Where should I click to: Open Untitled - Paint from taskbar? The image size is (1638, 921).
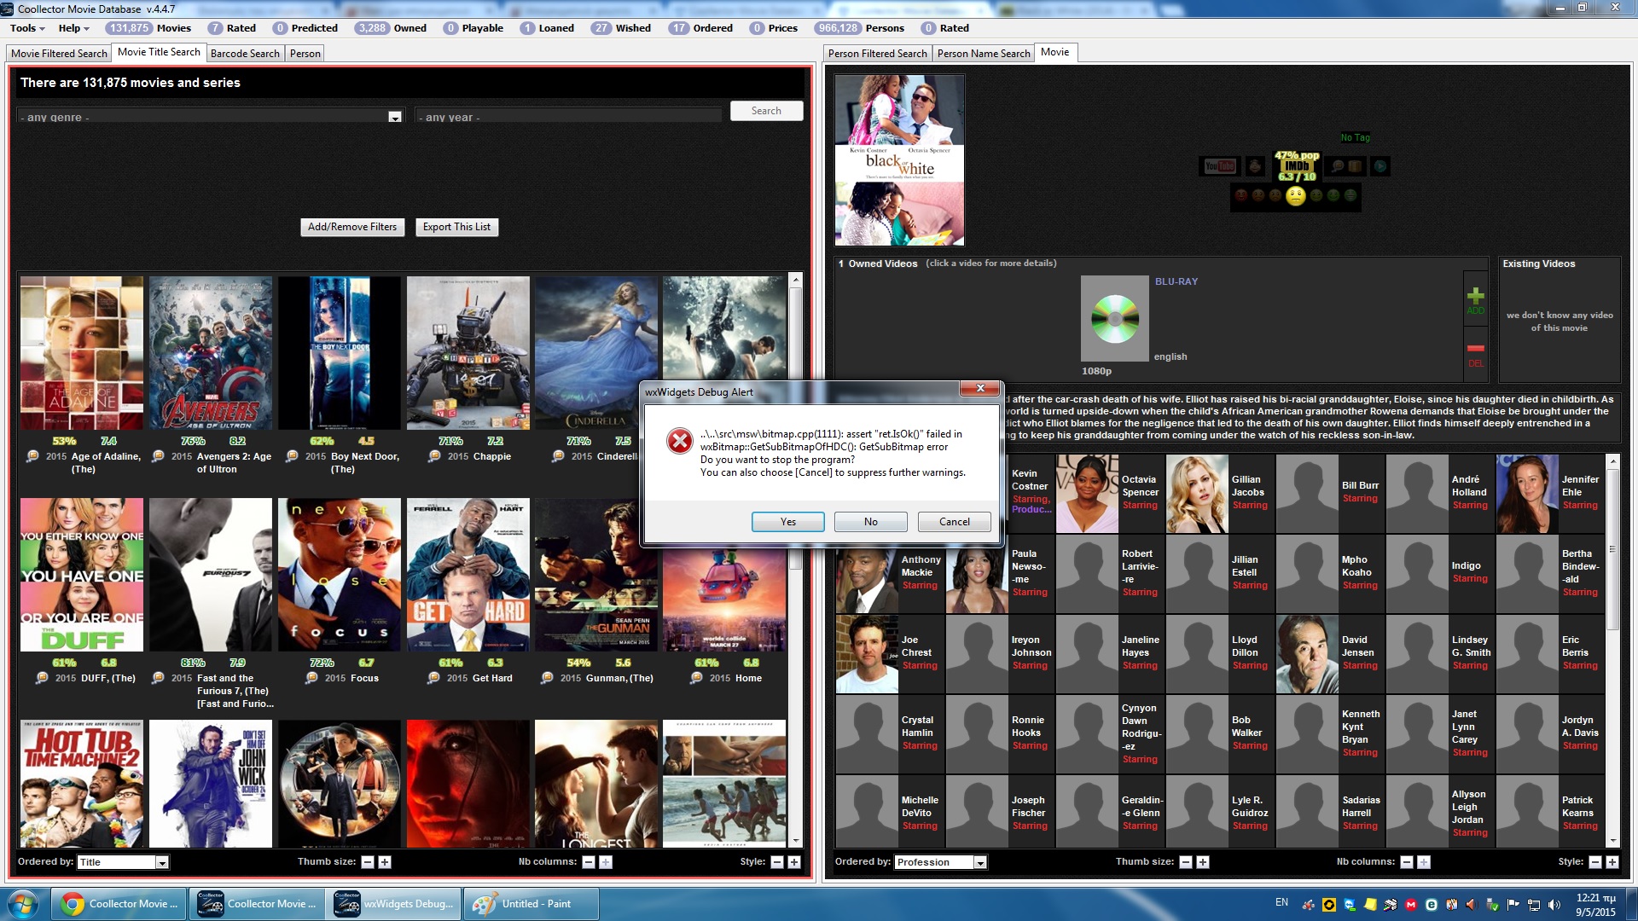[531, 904]
